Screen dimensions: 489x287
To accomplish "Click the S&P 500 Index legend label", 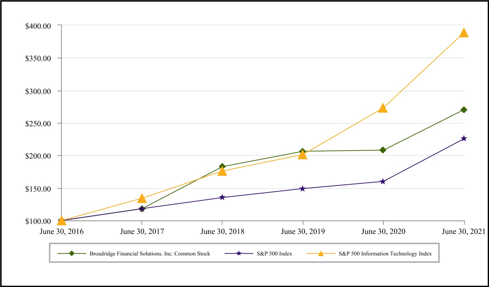I will click(x=274, y=254).
